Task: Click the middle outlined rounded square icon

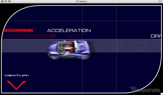Action: tap(117, 46)
